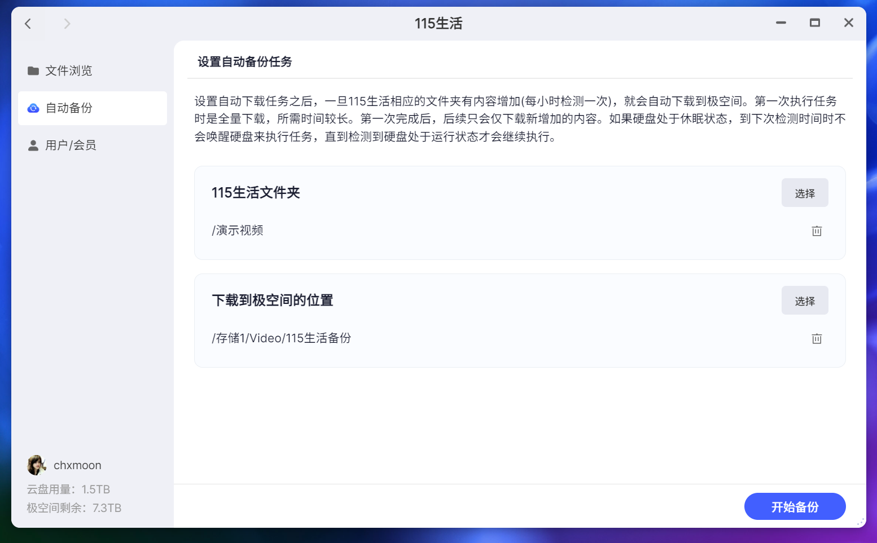This screenshot has width=877, height=543.
Task: Go to the 用户/会员 sidebar page
Action: tap(93, 145)
